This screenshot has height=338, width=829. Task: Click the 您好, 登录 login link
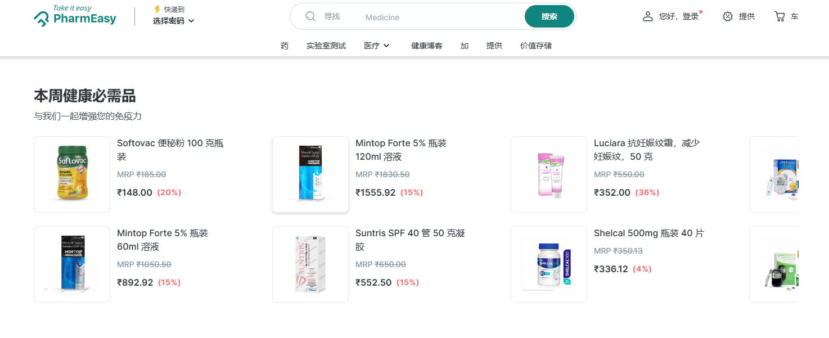click(679, 16)
